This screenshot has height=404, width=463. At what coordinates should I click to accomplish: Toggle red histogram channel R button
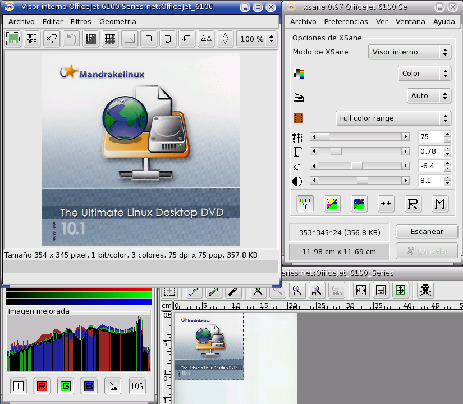coord(42,385)
